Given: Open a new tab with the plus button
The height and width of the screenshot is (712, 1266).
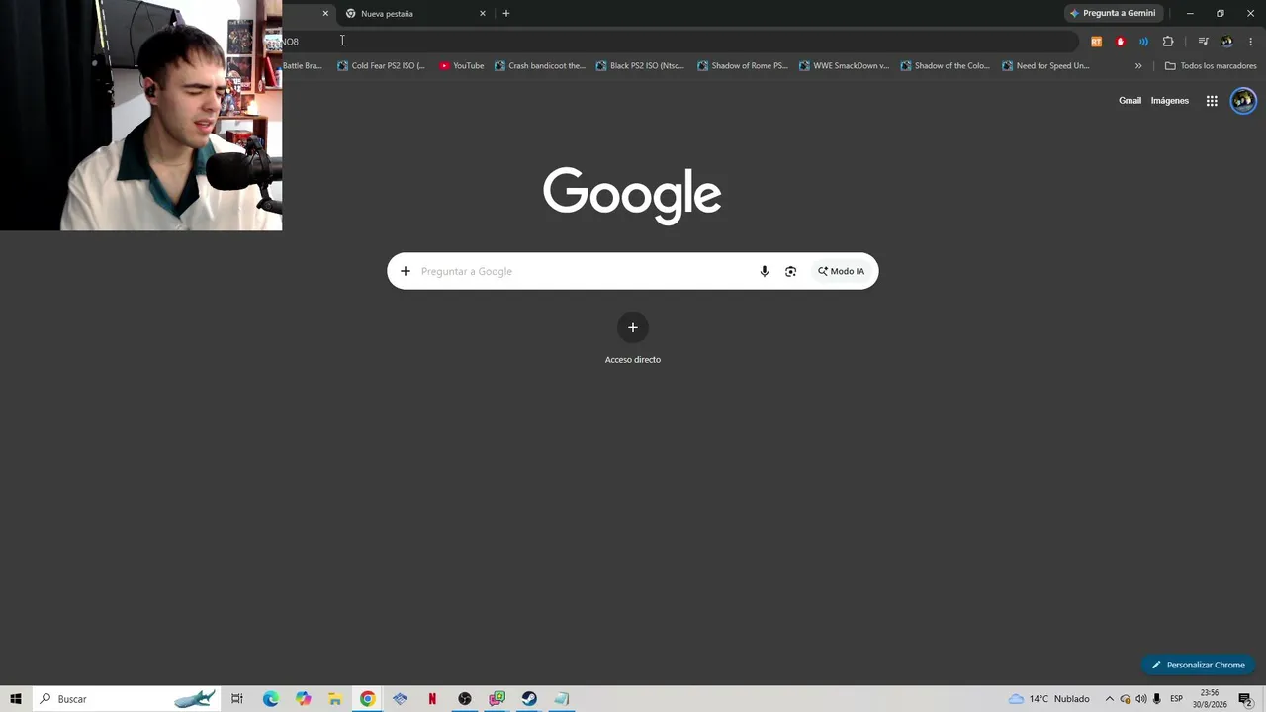Looking at the screenshot, I should (x=506, y=14).
